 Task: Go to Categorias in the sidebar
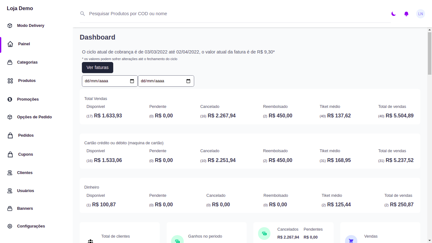point(27,62)
